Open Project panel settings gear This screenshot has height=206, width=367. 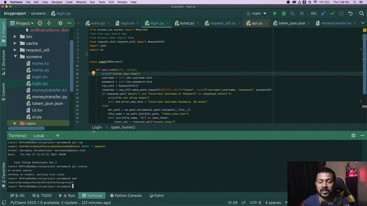click(60, 23)
